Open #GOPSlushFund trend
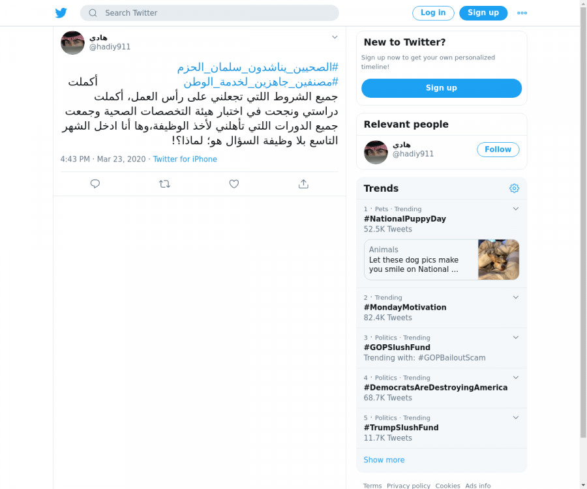The height and width of the screenshot is (489, 587). coord(397,348)
